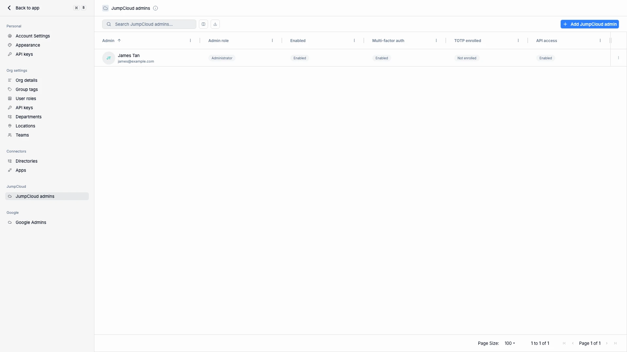Select the Directories connector icon
627x352 pixels.
click(10, 161)
